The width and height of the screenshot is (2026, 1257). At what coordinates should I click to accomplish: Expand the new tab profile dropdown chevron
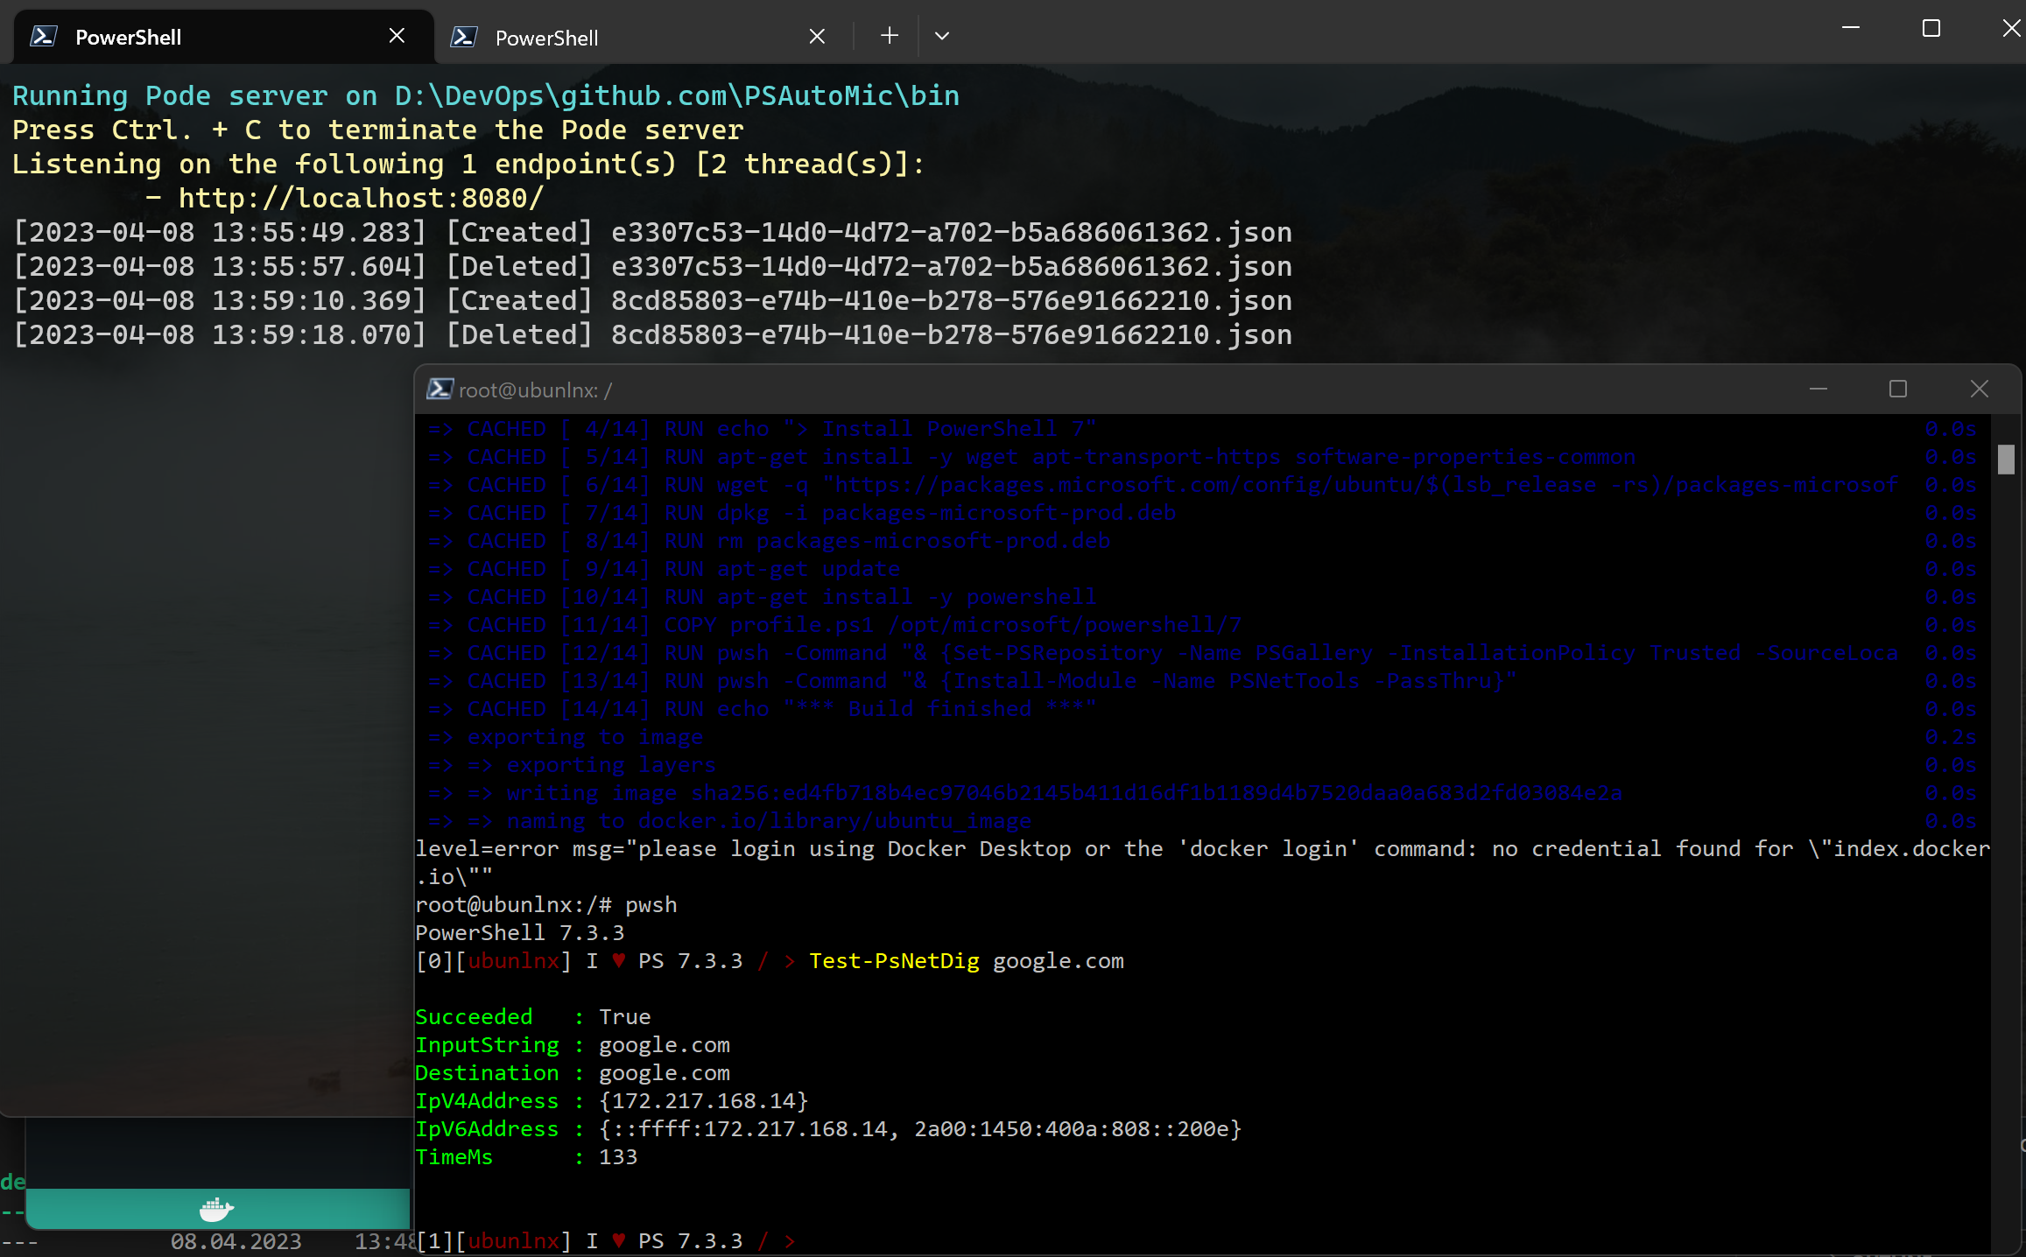tap(941, 36)
